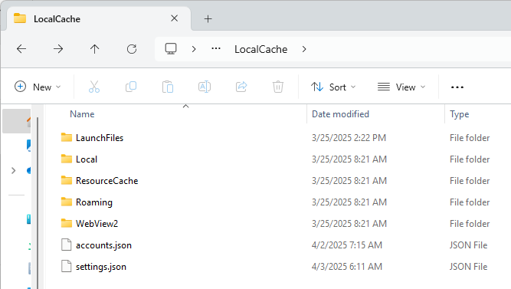
Task: Click the folder icon in LocalCache tab
Action: (x=20, y=18)
